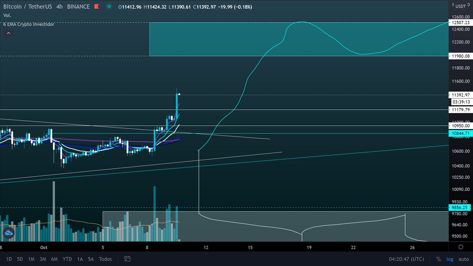Click the 10950.00 price level label
473x266 pixels.
tap(460, 126)
